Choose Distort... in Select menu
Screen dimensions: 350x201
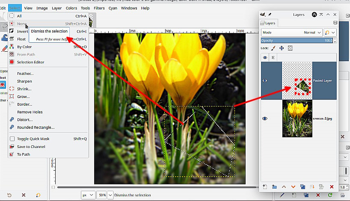tap(48, 120)
